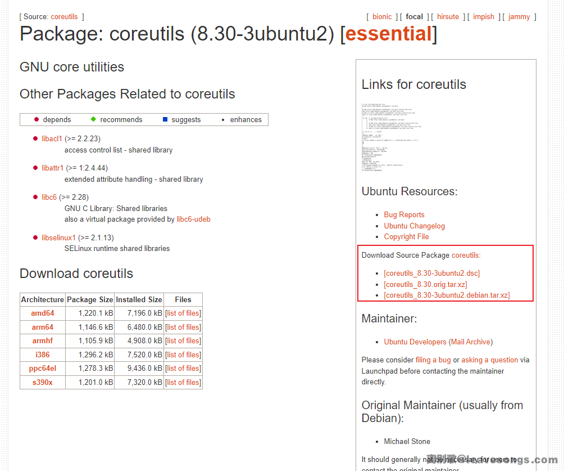This screenshot has width=564, height=471.
Task: Open list of files for arm64
Action: coord(183,327)
